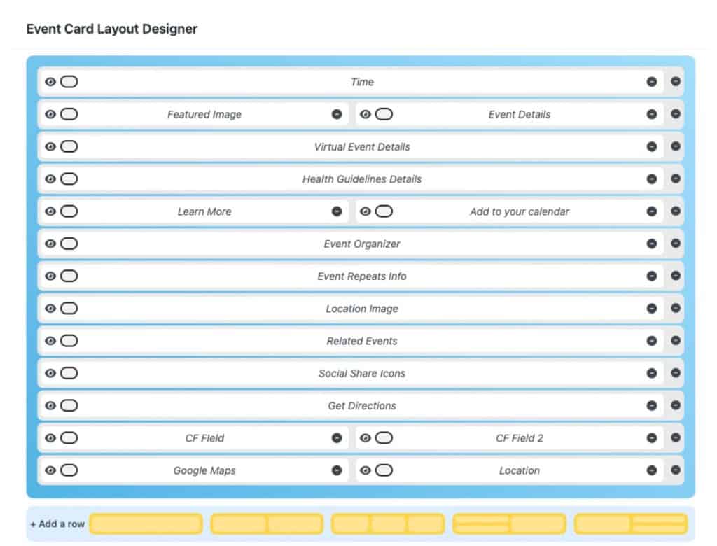
Task: Select the 'Time' field label
Action: [x=362, y=82]
